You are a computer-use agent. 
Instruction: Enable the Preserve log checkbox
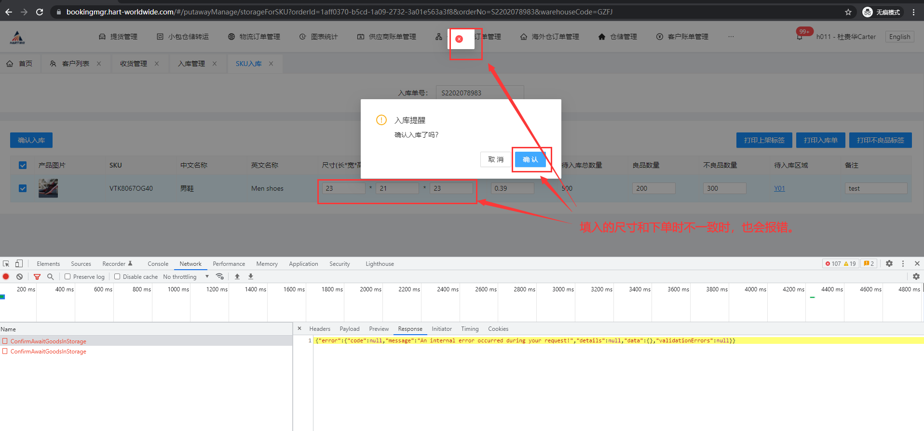tap(68, 276)
